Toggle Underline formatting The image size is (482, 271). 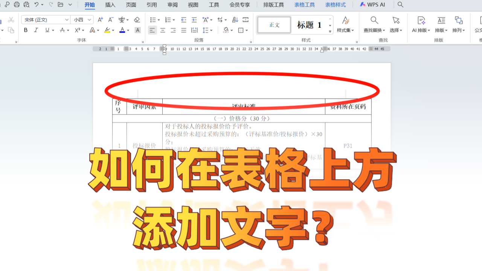tap(47, 30)
